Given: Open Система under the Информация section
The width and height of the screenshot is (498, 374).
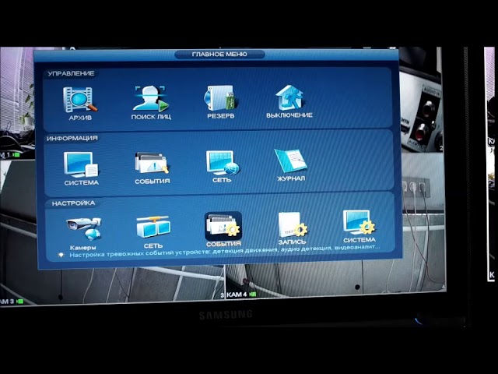Looking at the screenshot, I should click(x=81, y=164).
